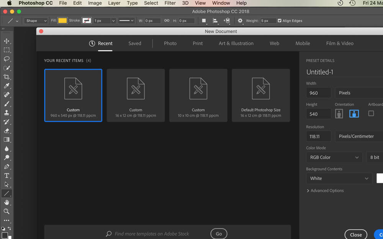The image size is (383, 239).
Task: Choose landscape orientation
Action: (x=354, y=114)
